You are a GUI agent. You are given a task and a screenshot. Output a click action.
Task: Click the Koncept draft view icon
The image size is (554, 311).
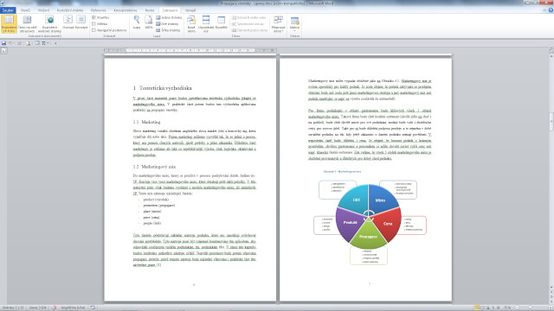pos(81,22)
